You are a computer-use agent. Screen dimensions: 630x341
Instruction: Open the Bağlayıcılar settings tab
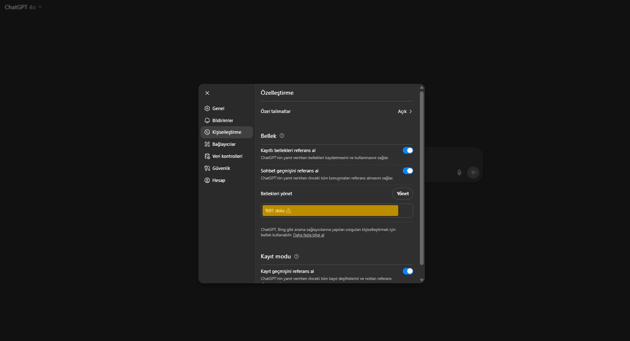point(227,144)
